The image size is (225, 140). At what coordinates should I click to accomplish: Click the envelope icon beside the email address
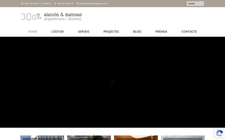pyautogui.click(x=77, y=3)
